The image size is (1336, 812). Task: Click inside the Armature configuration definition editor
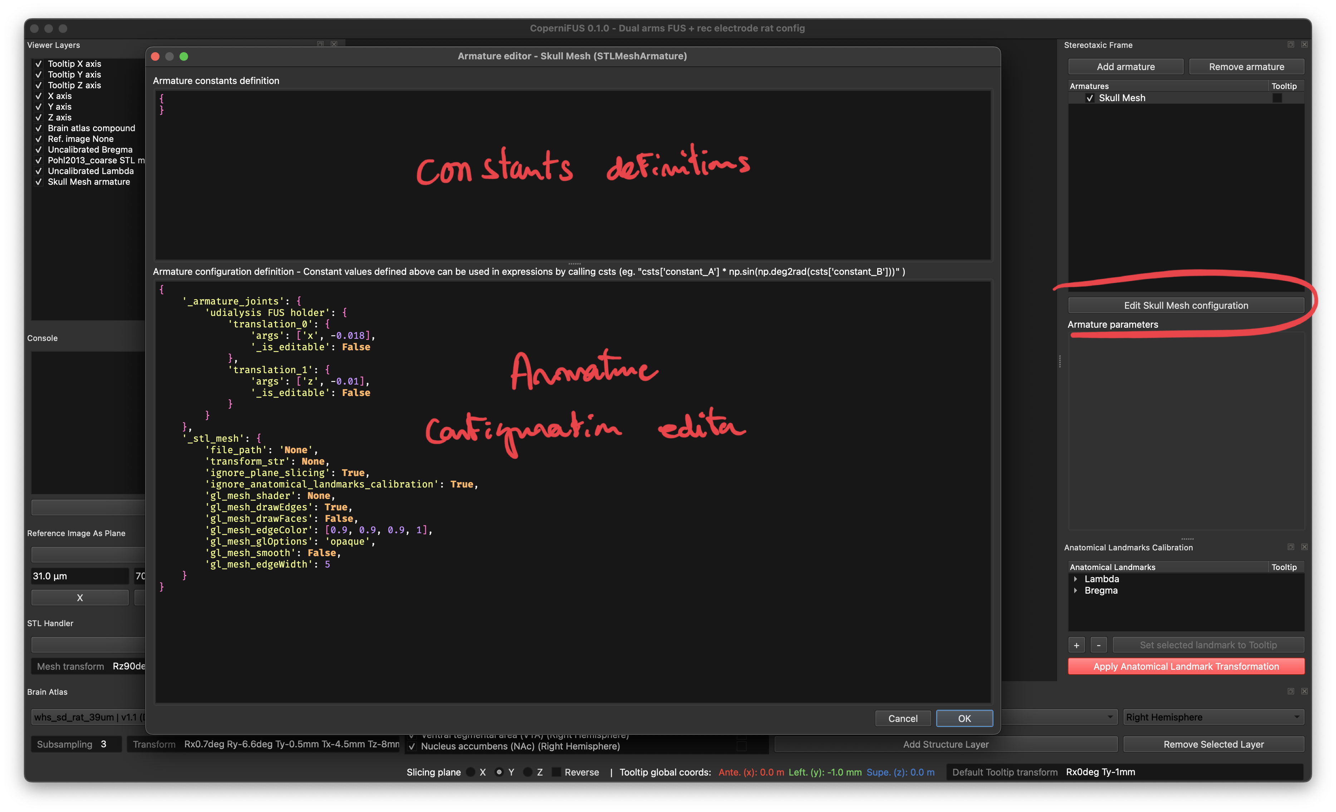click(x=573, y=492)
